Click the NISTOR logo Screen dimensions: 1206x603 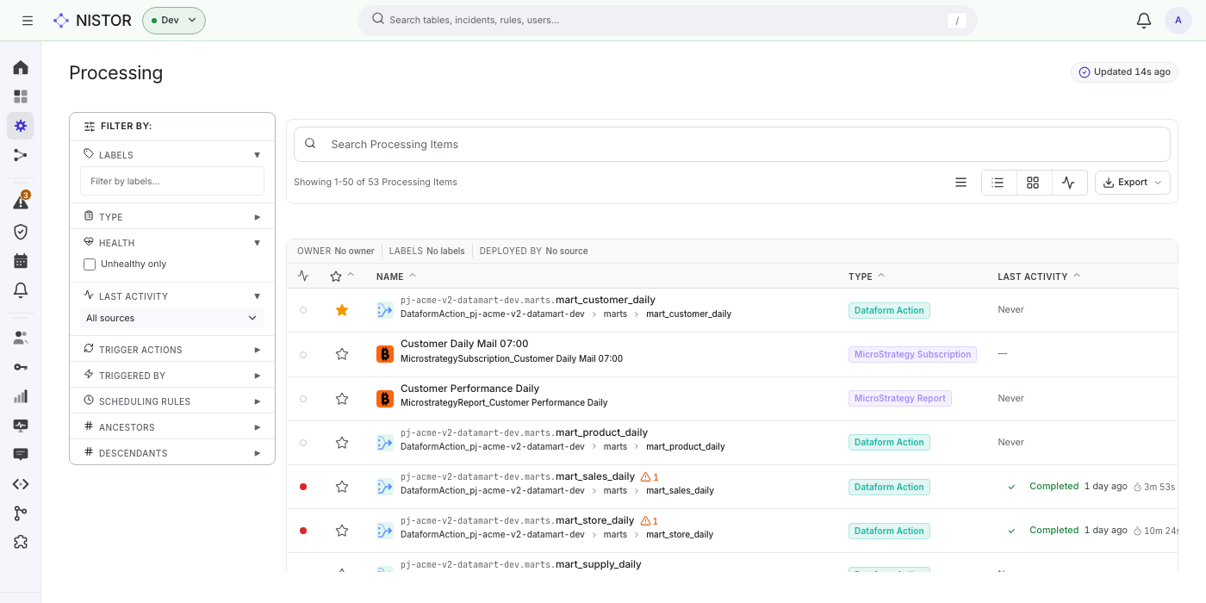[92, 21]
